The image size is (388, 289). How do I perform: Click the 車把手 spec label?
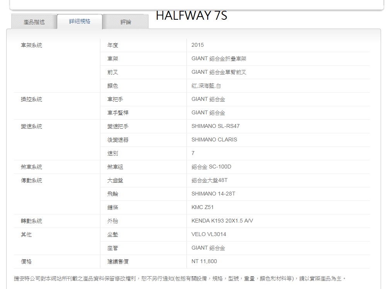(115, 99)
